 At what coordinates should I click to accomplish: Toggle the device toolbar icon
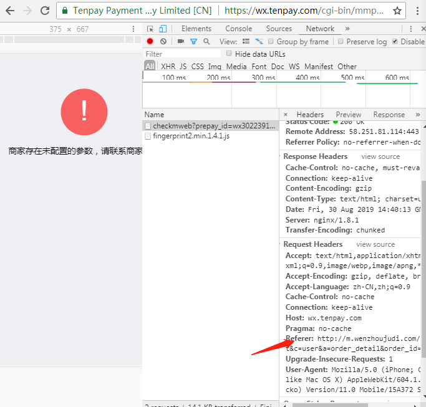click(x=163, y=29)
